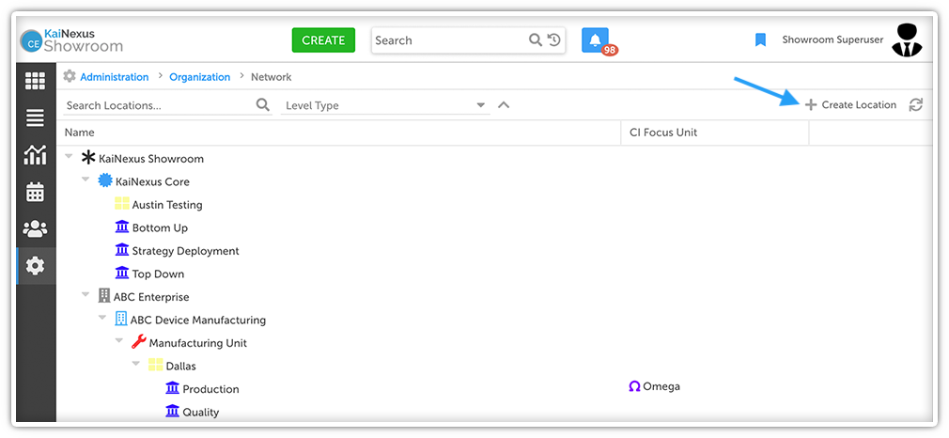Select the Bottom Up location
This screenshot has height=438, width=949.
(x=160, y=227)
